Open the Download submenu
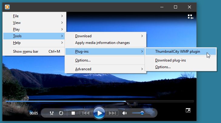 tap(105, 36)
